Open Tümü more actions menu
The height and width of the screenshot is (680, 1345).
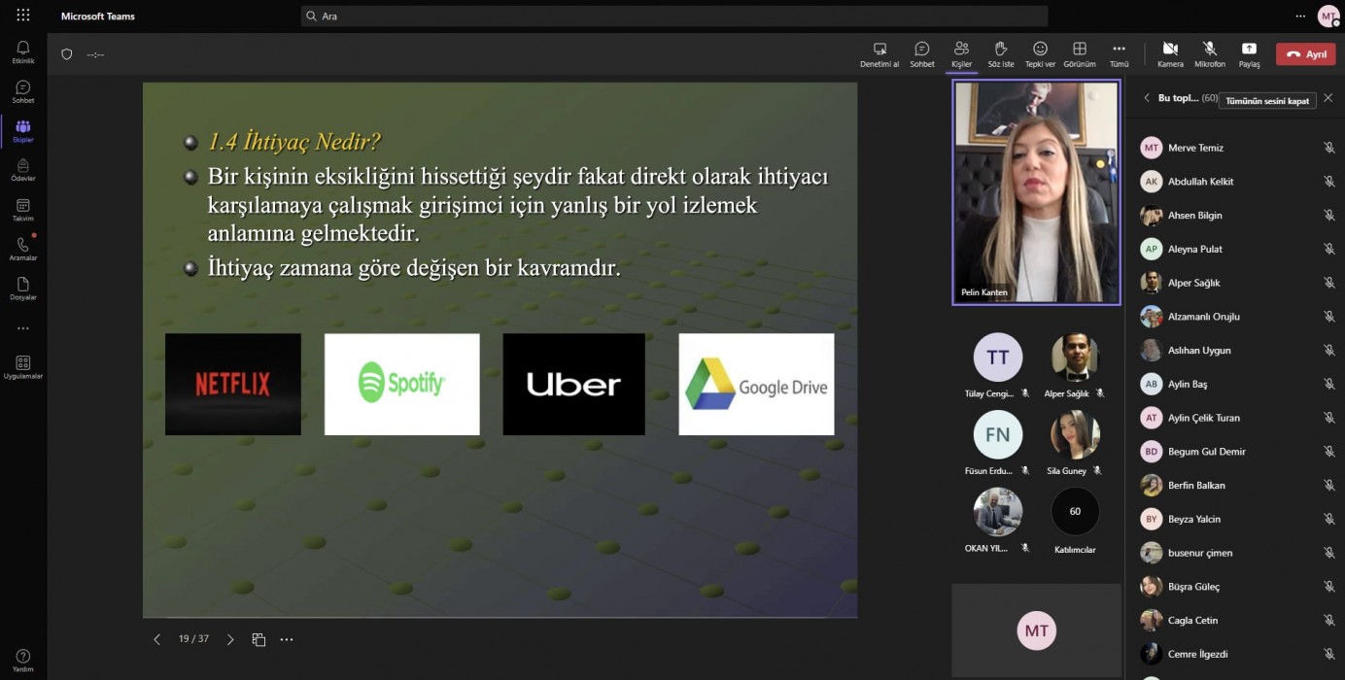(1119, 54)
